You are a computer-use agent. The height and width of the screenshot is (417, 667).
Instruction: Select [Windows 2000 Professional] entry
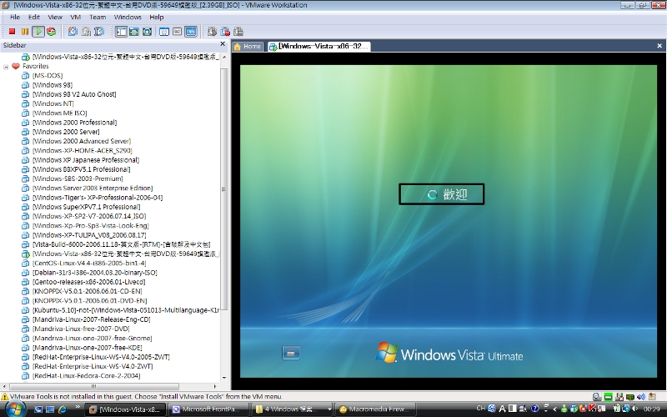pyautogui.click(x=74, y=122)
